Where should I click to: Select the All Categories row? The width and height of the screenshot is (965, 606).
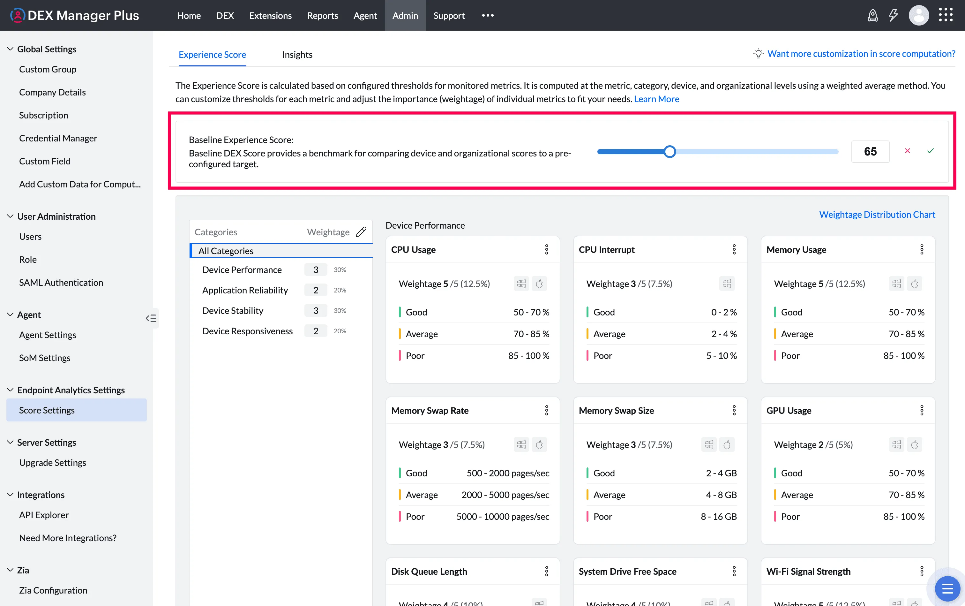coord(281,251)
